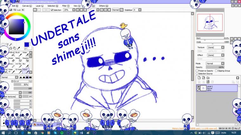Open the zoom percentage 25% dropdown

point(69,10)
